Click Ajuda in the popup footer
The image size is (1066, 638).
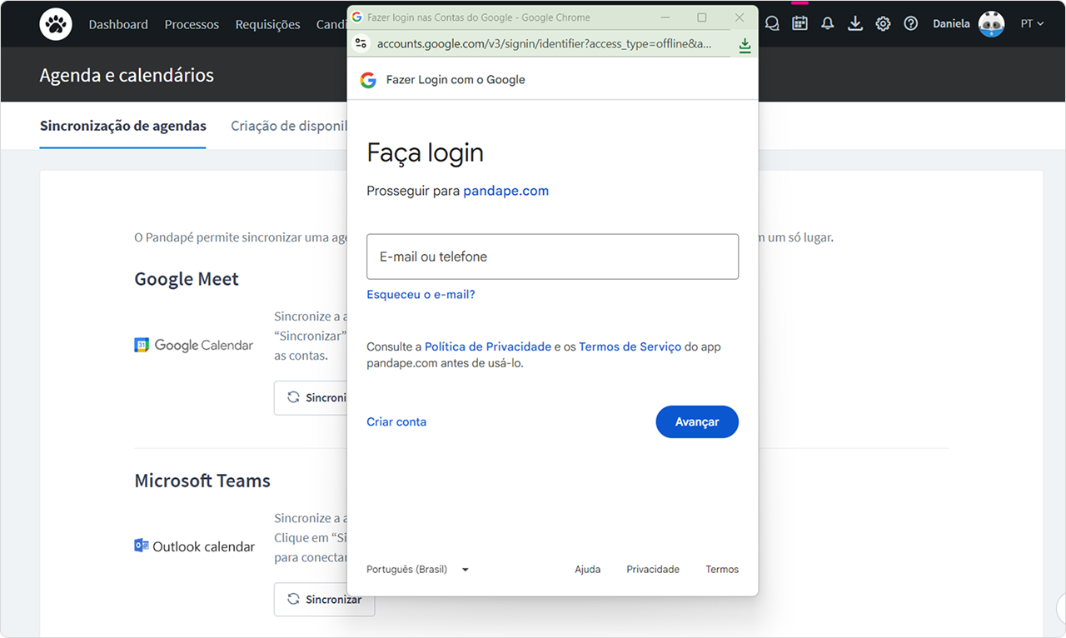588,570
